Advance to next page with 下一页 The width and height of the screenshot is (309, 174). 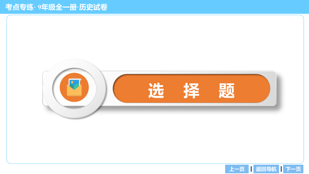point(293,169)
